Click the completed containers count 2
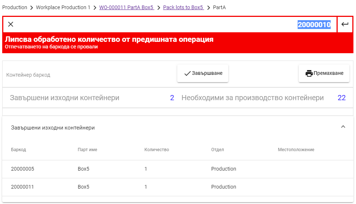The height and width of the screenshot is (204, 356). tap(172, 98)
